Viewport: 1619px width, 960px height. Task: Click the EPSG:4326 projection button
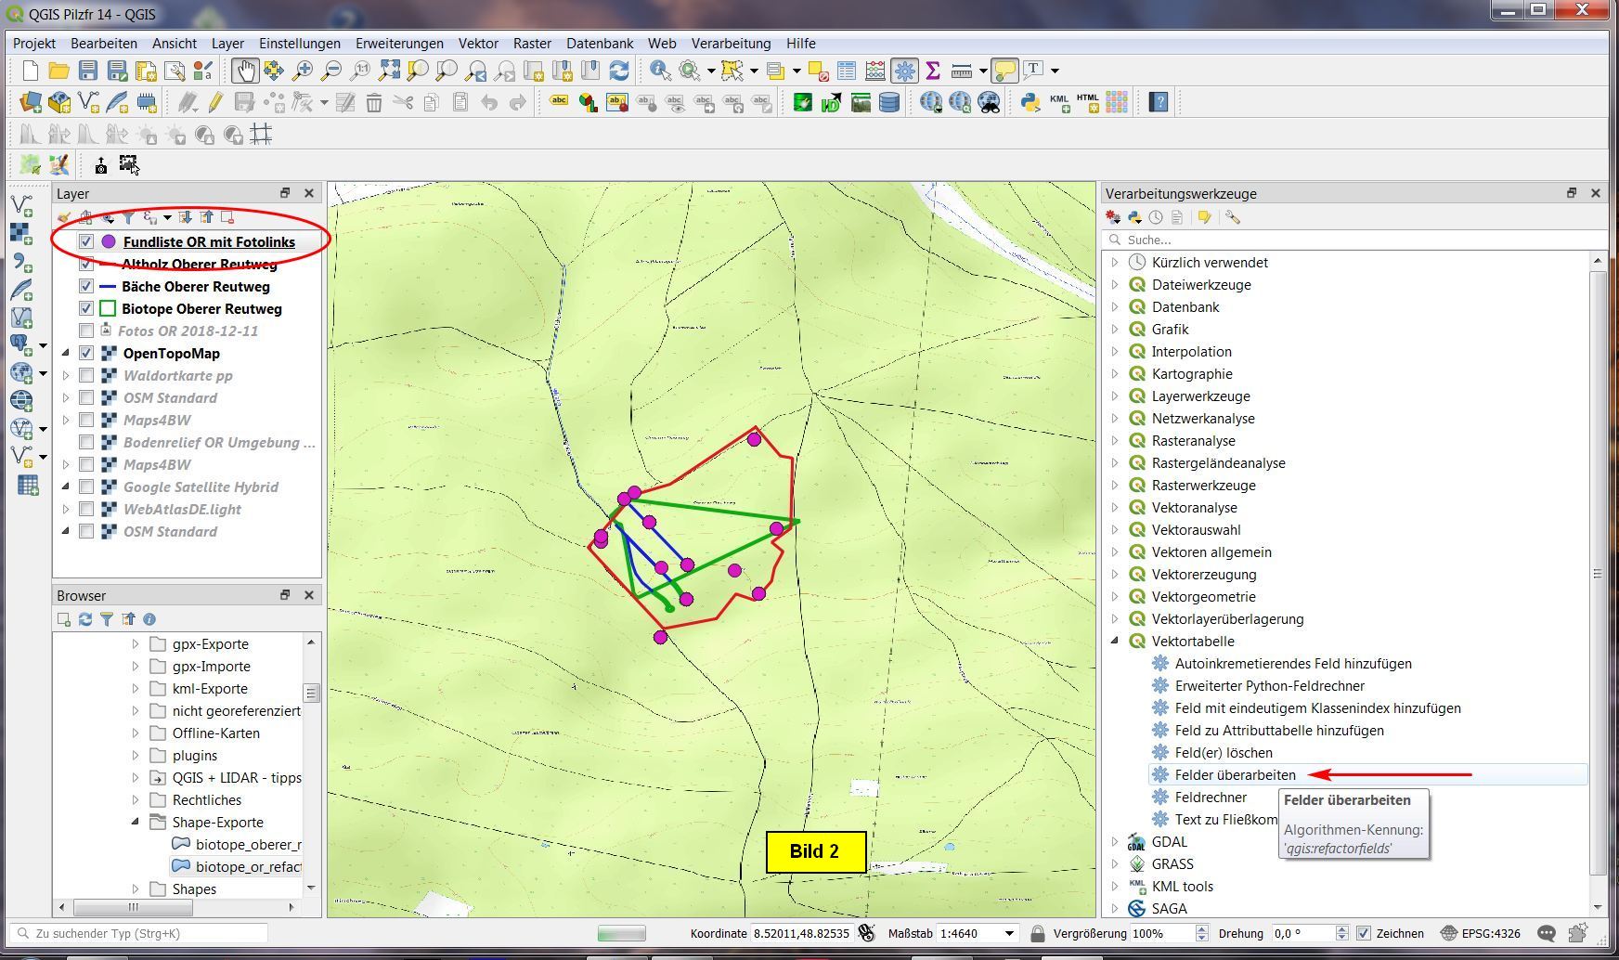(1482, 933)
